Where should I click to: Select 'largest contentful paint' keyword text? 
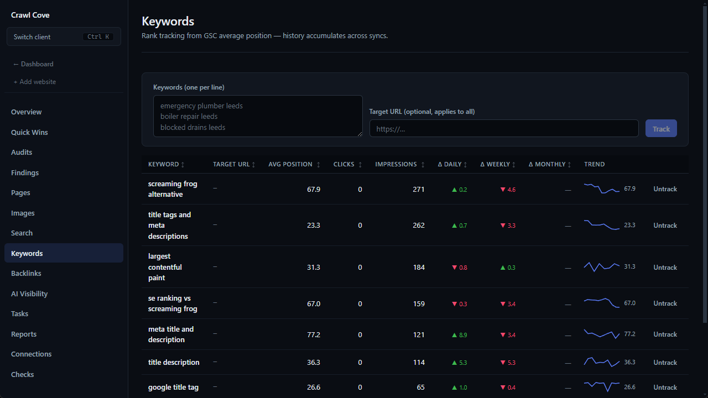pyautogui.click(x=165, y=267)
